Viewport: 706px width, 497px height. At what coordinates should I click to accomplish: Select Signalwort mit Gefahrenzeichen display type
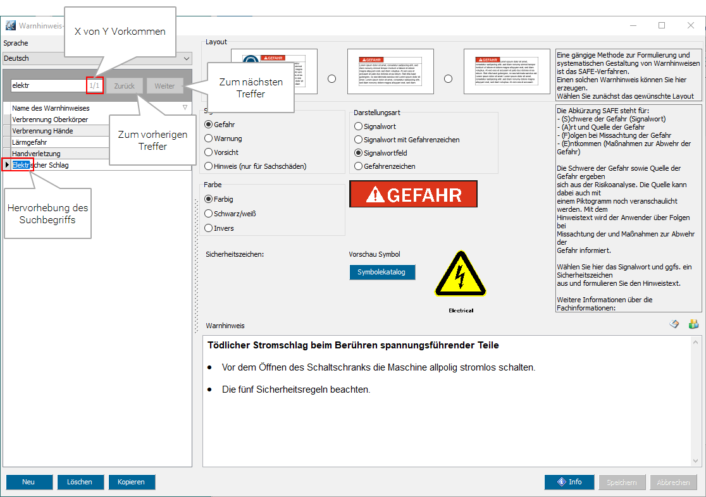[359, 140]
